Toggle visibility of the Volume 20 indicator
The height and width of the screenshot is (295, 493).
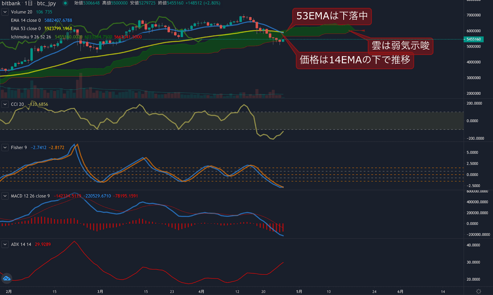click(21, 12)
